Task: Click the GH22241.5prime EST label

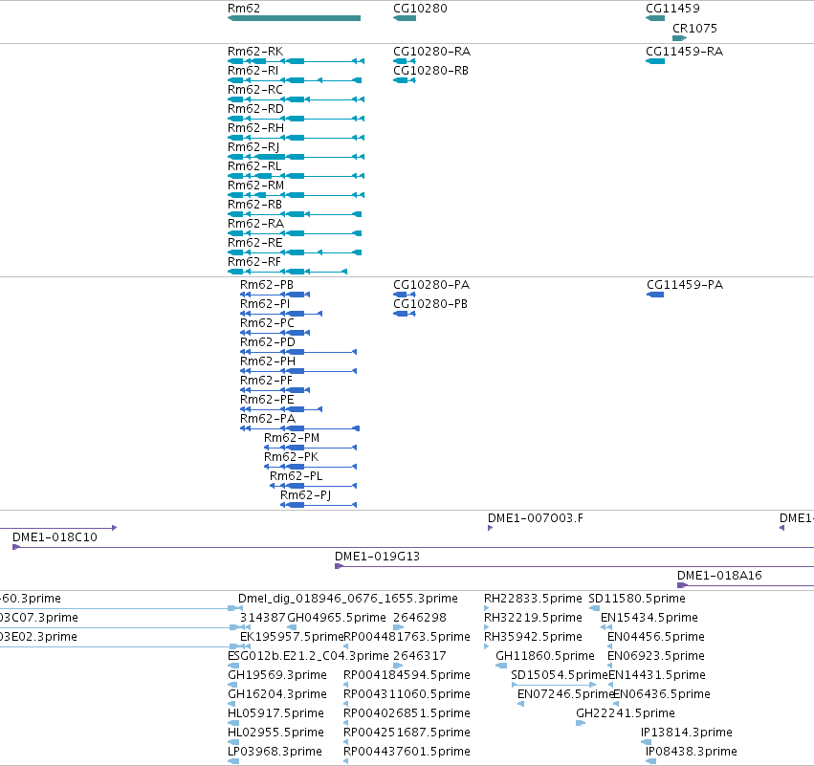Action: (x=625, y=713)
